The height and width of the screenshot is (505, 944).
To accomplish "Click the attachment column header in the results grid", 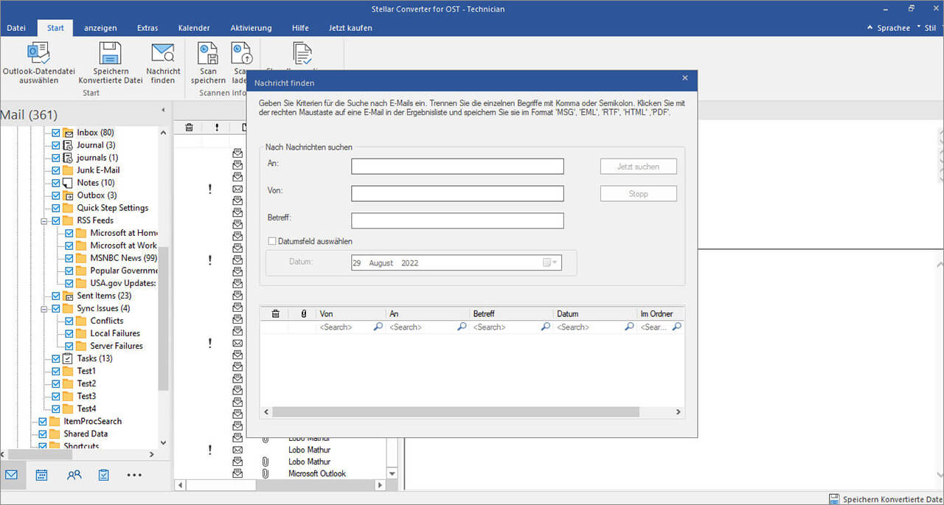I will point(303,313).
